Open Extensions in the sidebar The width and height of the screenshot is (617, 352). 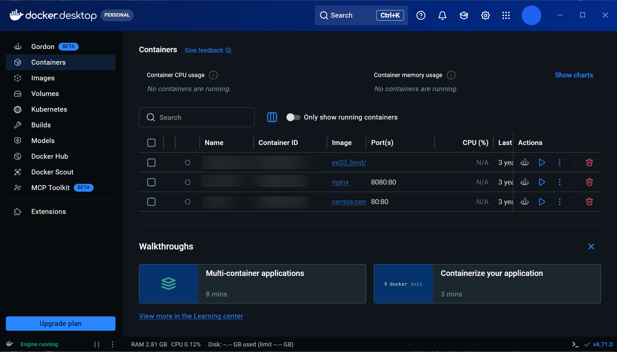(61, 212)
